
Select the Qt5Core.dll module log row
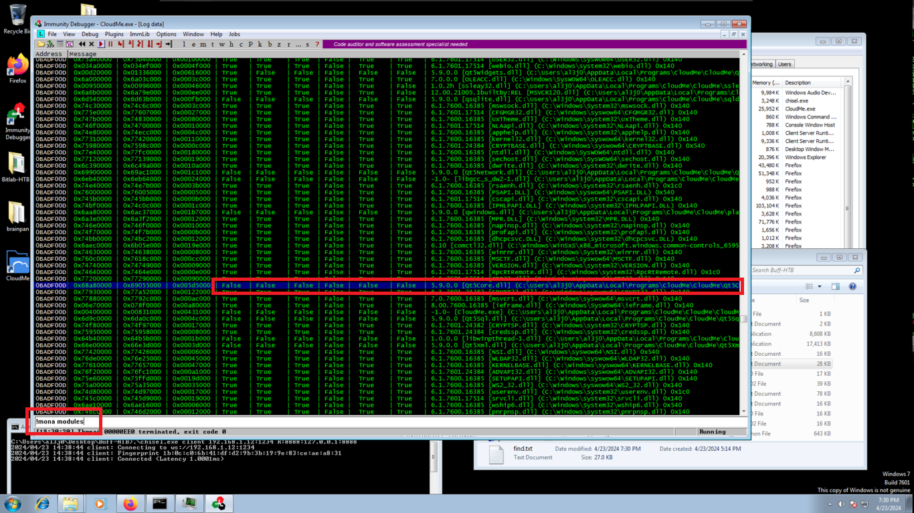point(387,286)
